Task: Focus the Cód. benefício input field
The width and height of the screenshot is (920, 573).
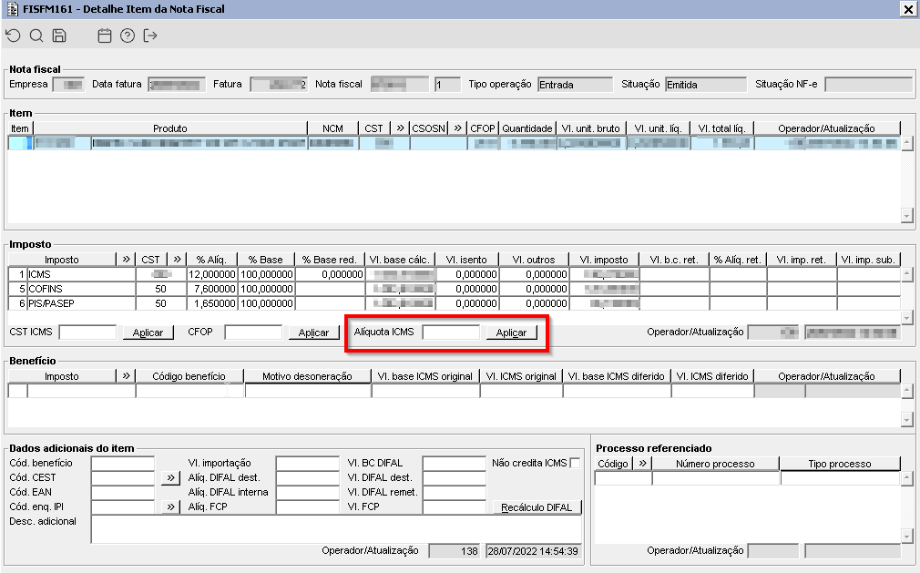Action: coord(123,464)
